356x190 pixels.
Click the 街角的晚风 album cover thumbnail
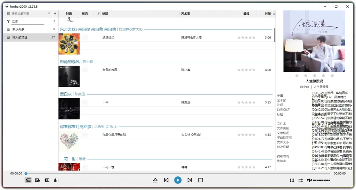point(69,76)
